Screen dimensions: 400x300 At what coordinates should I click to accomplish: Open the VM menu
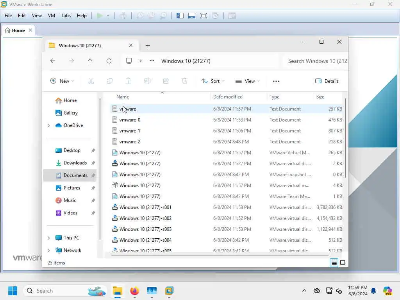click(52, 16)
